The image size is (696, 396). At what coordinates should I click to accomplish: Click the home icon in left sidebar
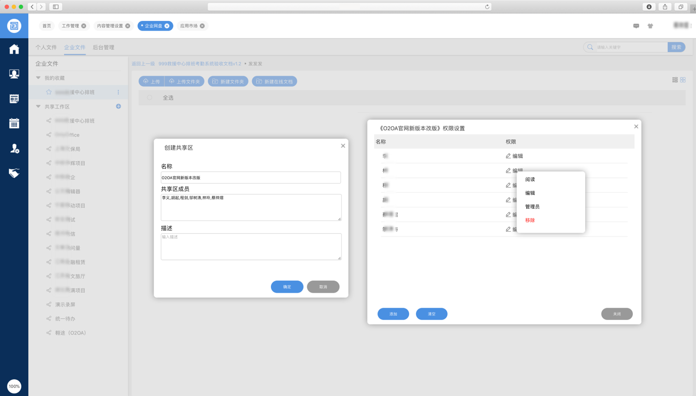14,49
